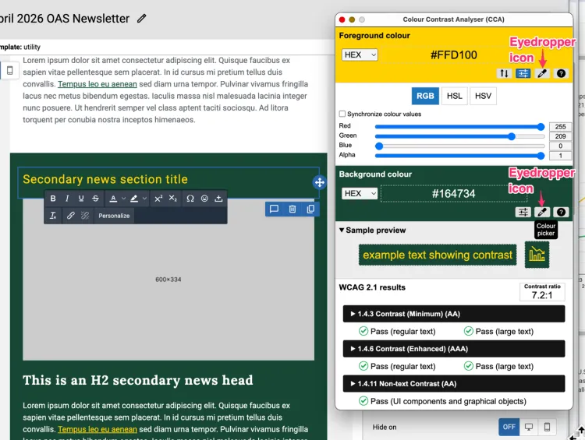This screenshot has height=440, width=585.
Task: Click the text highlight marker icon
Action: pyautogui.click(x=134, y=199)
